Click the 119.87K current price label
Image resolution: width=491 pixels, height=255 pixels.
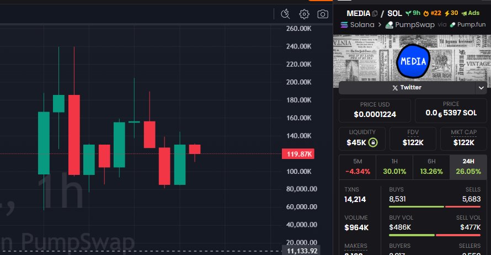click(297, 154)
